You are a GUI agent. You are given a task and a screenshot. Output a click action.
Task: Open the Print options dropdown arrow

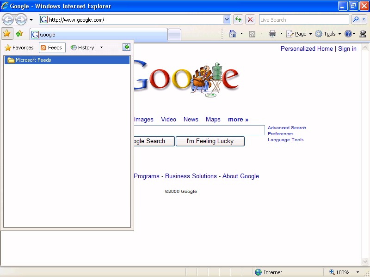(x=281, y=34)
